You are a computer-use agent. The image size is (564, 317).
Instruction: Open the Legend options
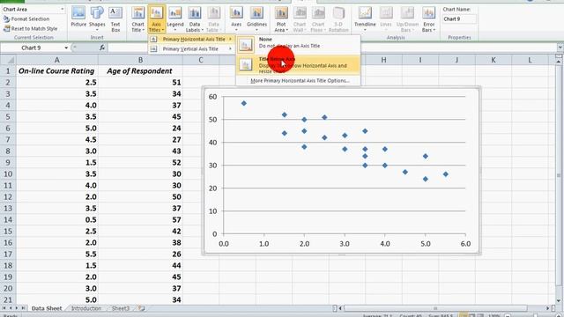click(x=175, y=18)
